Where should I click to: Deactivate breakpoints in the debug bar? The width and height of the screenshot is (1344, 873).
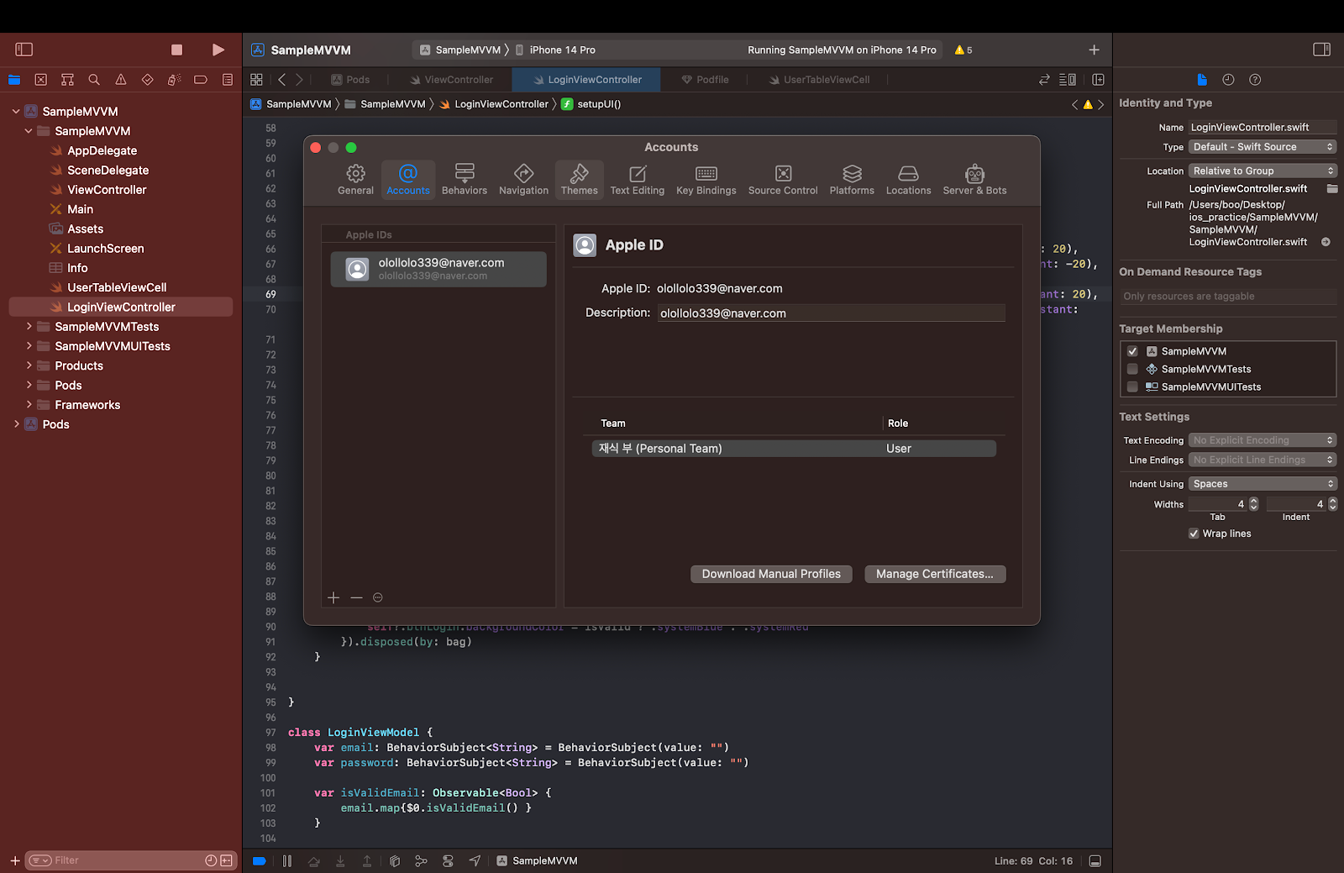pyautogui.click(x=260, y=860)
